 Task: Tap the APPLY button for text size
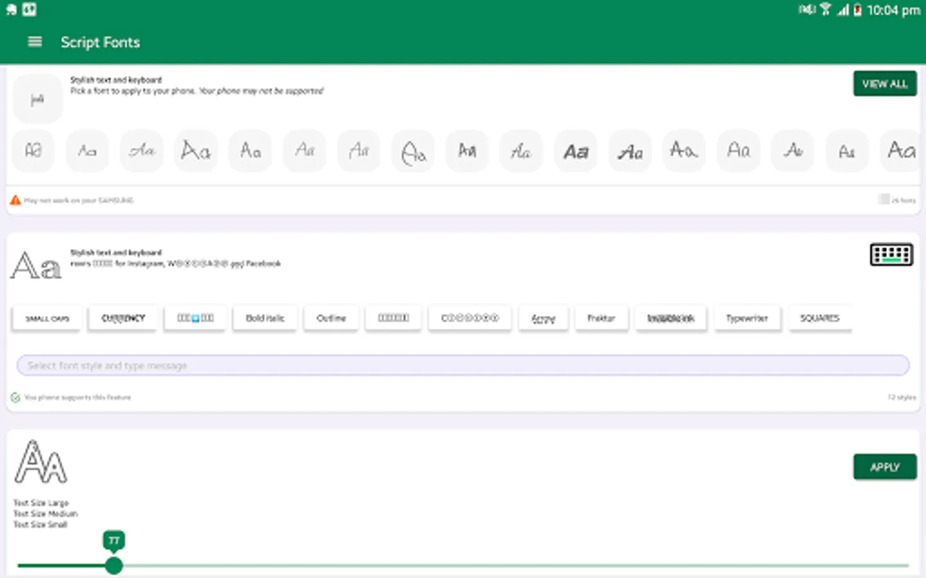885,467
